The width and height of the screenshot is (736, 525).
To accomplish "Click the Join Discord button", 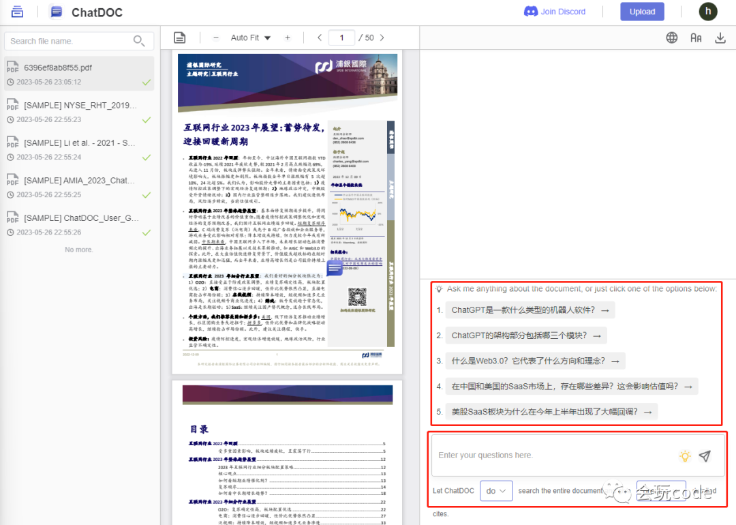I will point(555,12).
